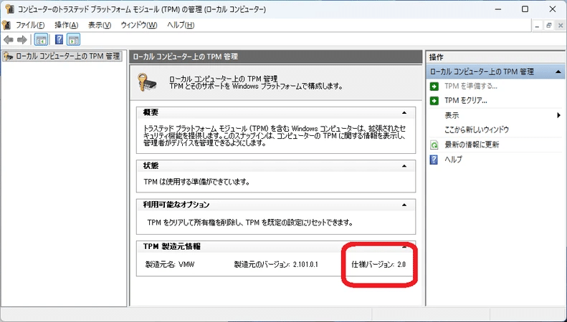Click the TPM を準備する green arrow icon

pyautogui.click(x=434, y=87)
